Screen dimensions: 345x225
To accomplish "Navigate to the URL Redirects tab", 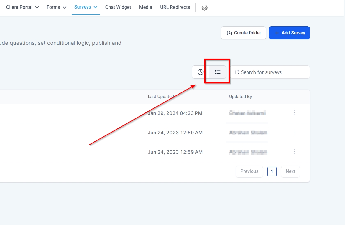I will (175, 7).
